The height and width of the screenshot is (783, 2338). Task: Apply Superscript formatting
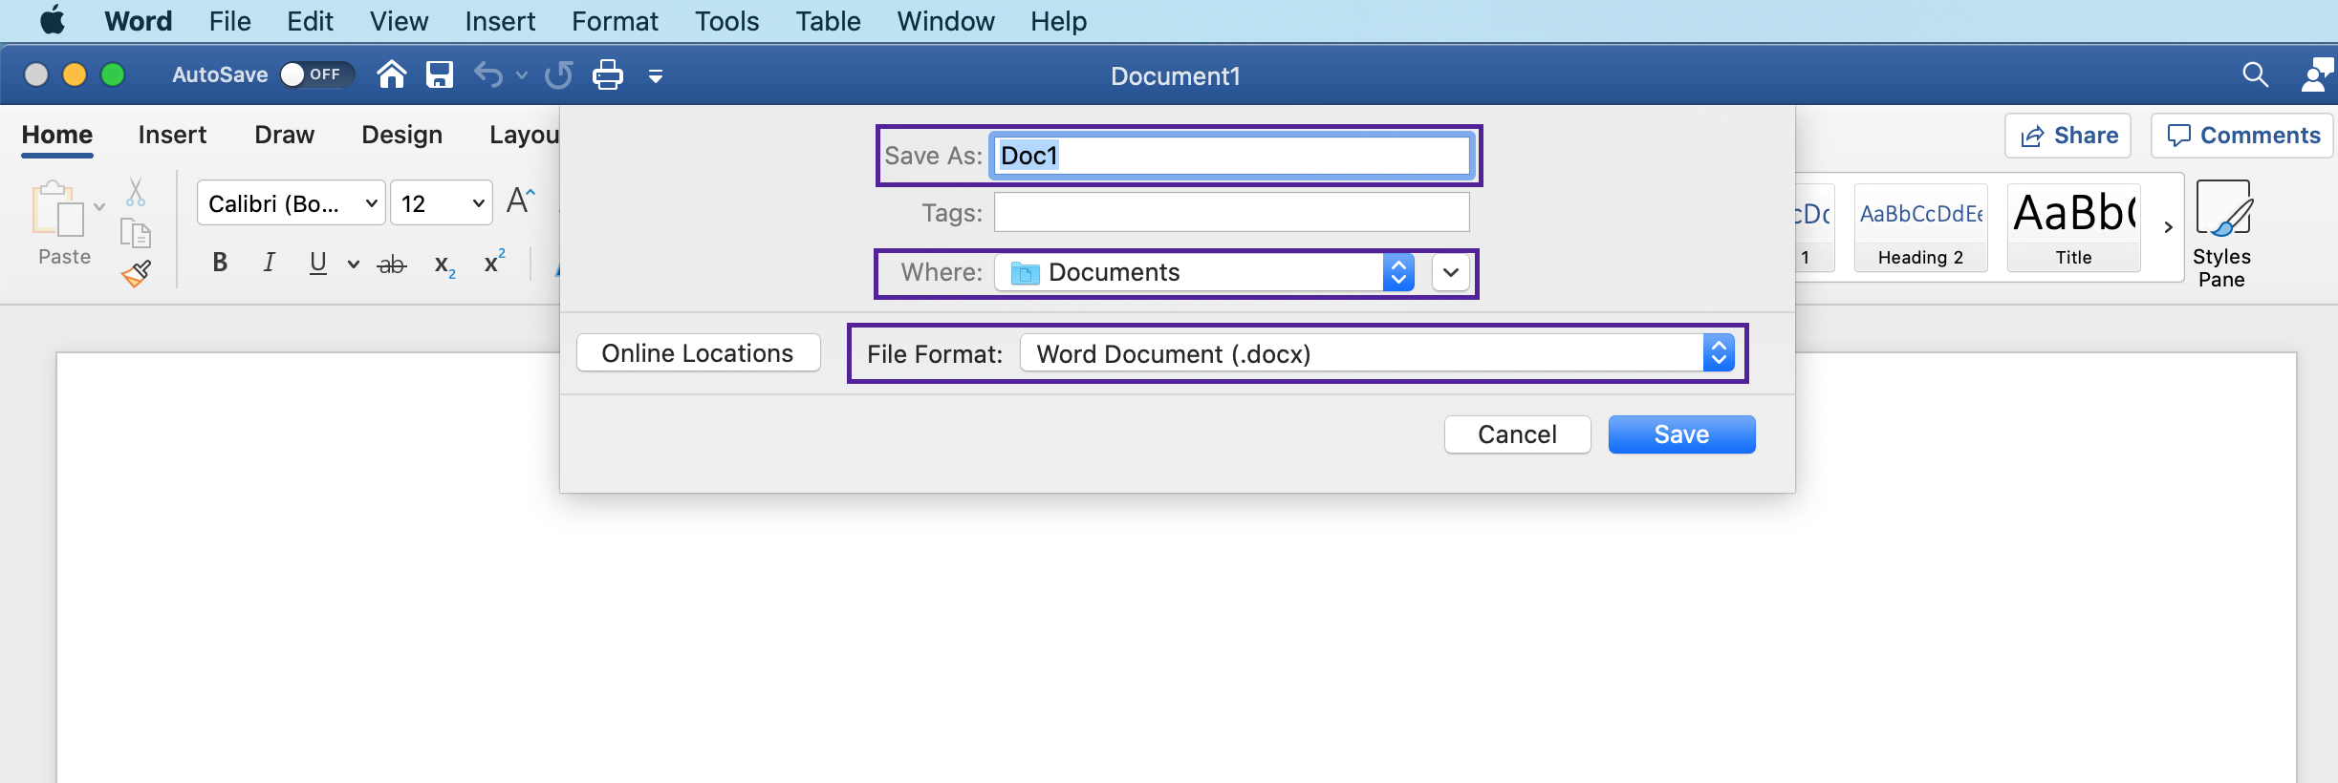tap(494, 262)
